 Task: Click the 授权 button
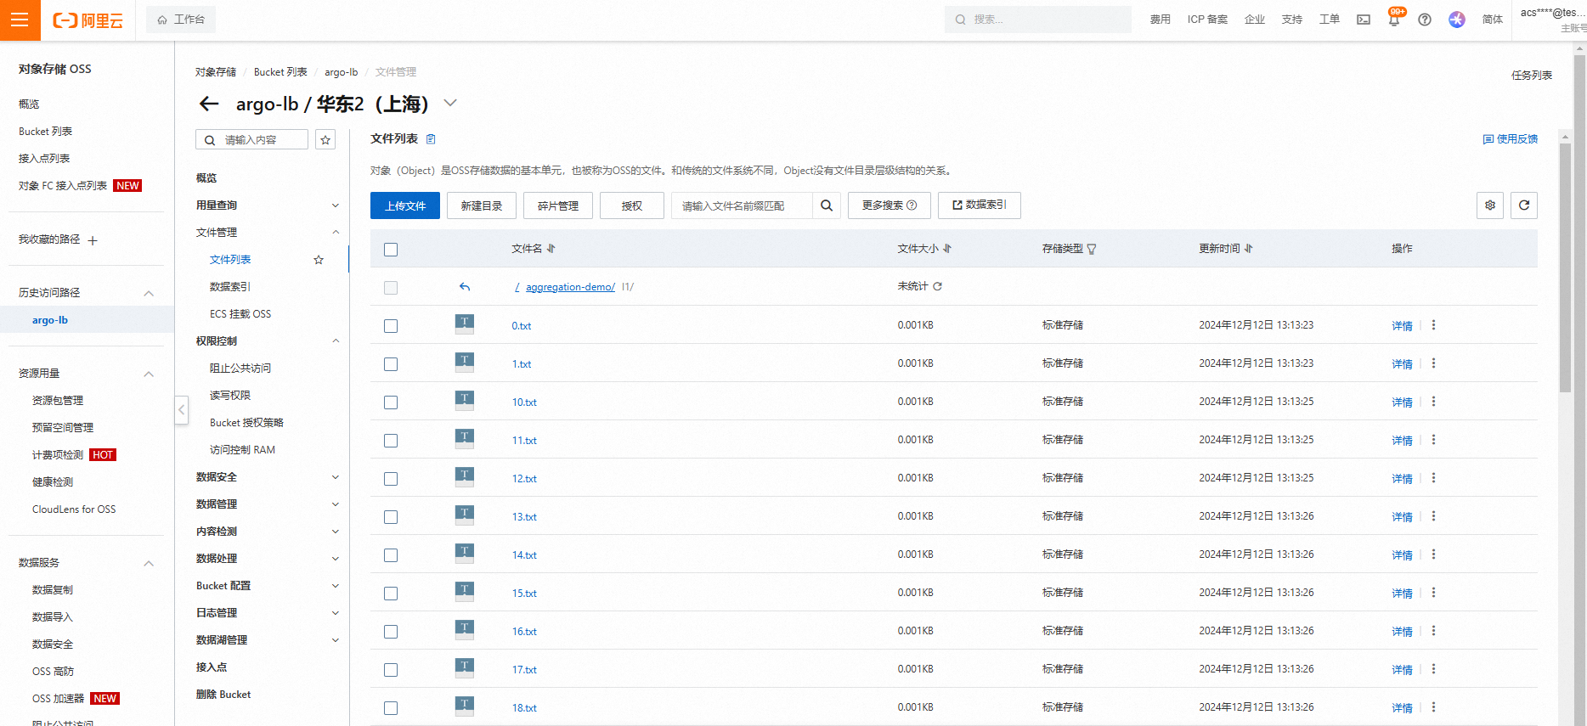tap(632, 205)
